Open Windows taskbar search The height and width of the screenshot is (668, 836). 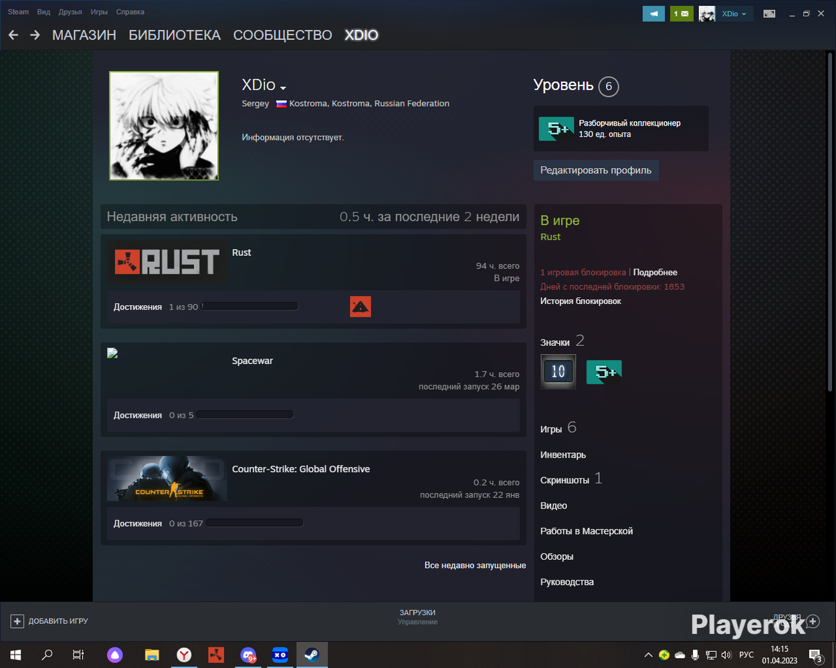click(47, 655)
